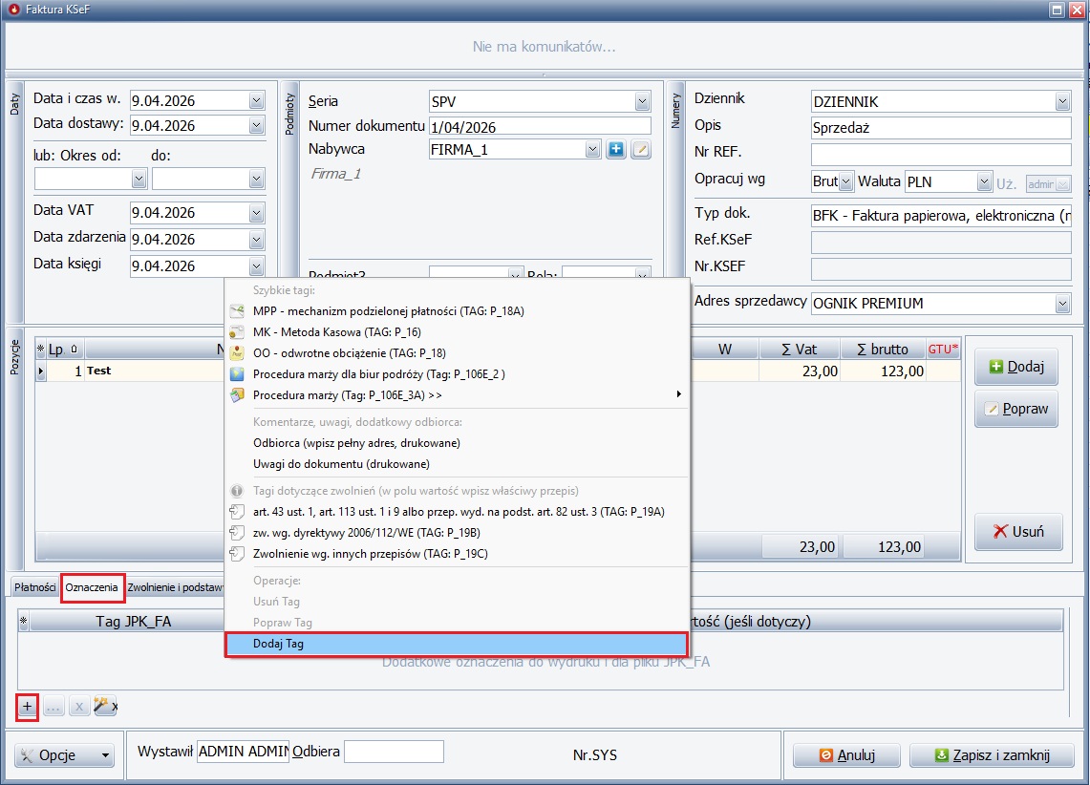Click the blue plus icon beside Nabywca
The width and height of the screenshot is (1090, 785).
coord(616,150)
